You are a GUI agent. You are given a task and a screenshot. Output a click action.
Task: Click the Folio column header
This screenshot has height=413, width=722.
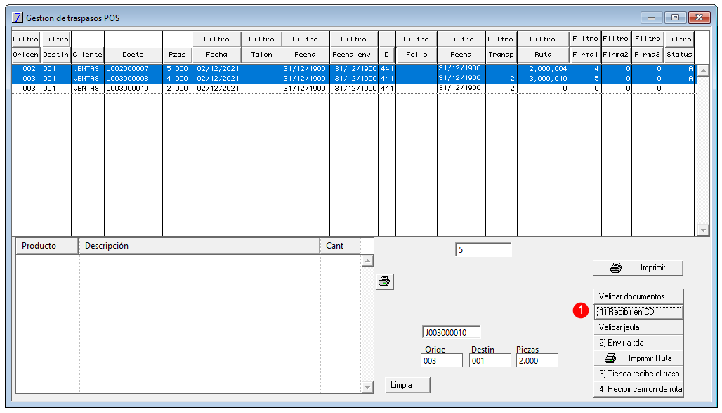(x=416, y=54)
